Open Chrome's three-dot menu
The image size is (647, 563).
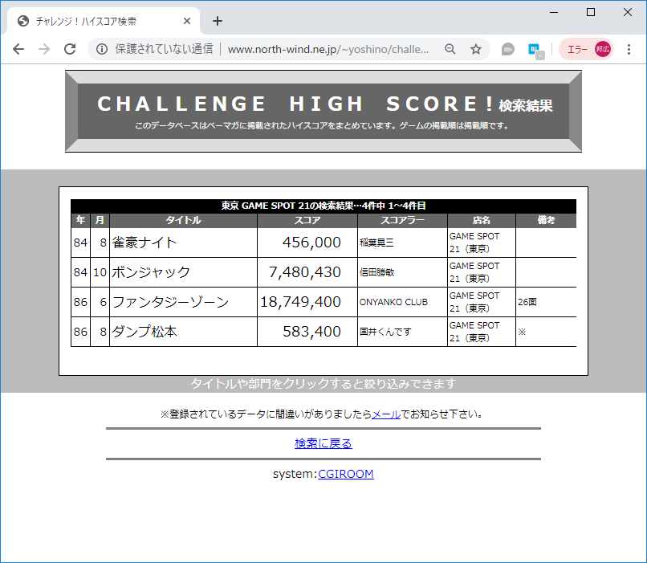(629, 49)
